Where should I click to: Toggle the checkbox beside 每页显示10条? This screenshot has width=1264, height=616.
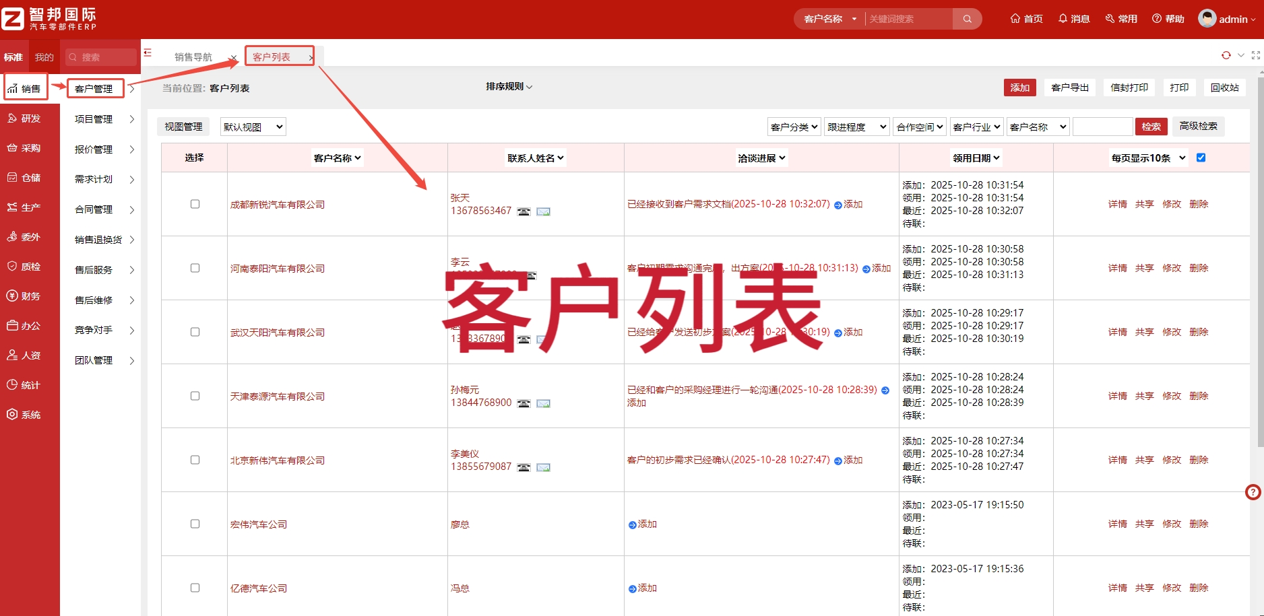tap(1201, 158)
